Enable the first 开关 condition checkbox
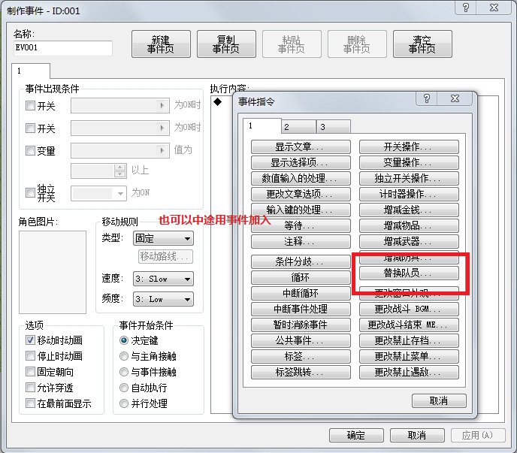The height and width of the screenshot is (453, 517). pos(30,105)
